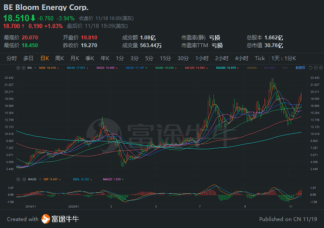
Task: Switch to the 分时 intraday tab
Action: 12,58
